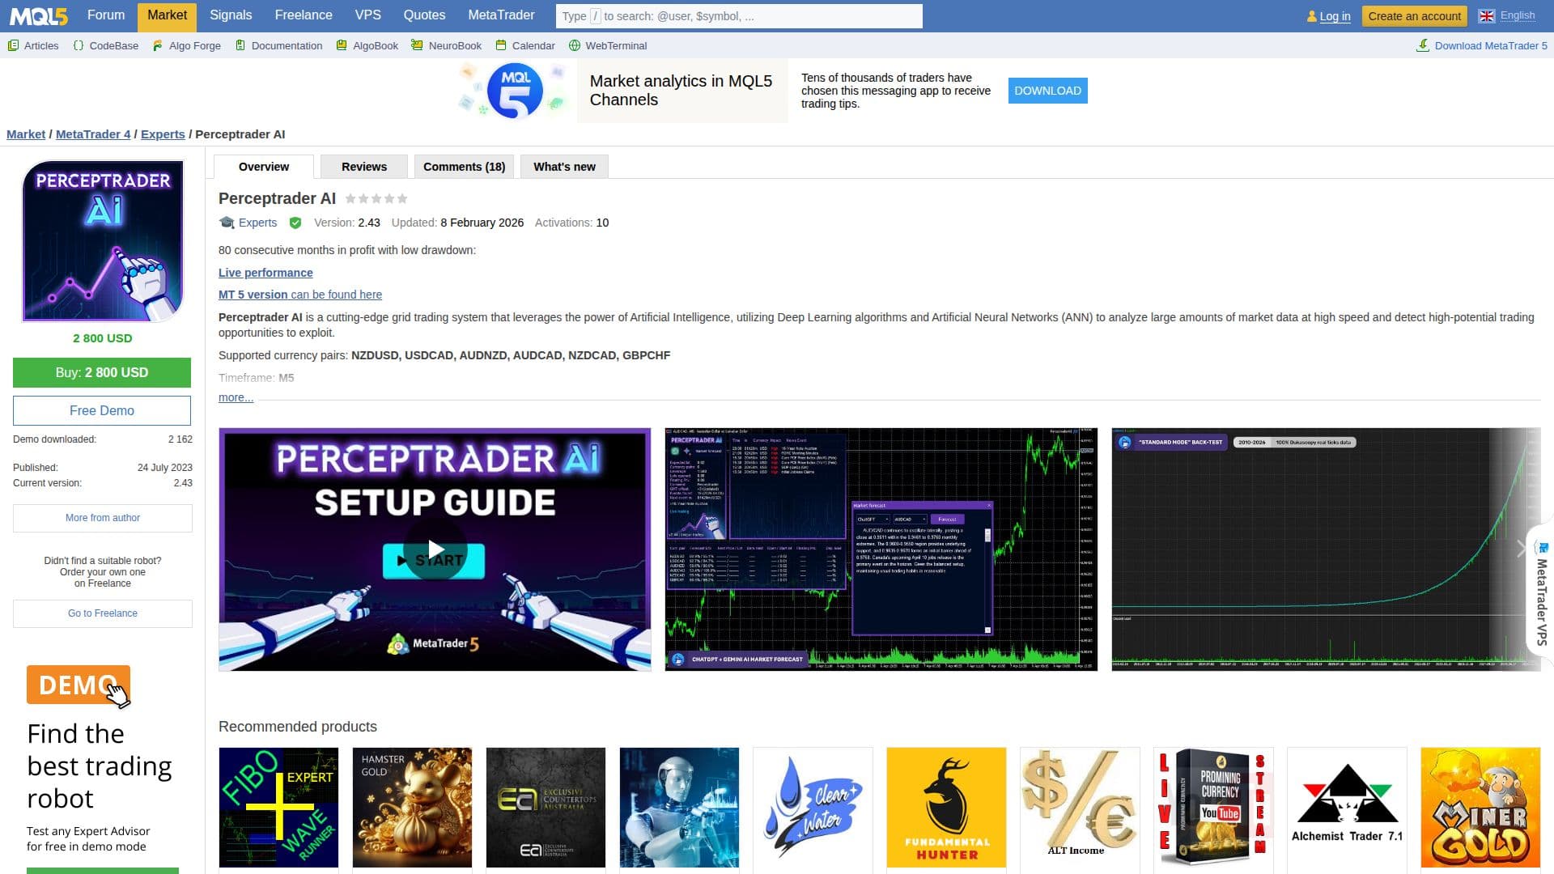This screenshot has width=1554, height=874.
Task: Show next screenshot with right arrow
Action: [1521, 549]
